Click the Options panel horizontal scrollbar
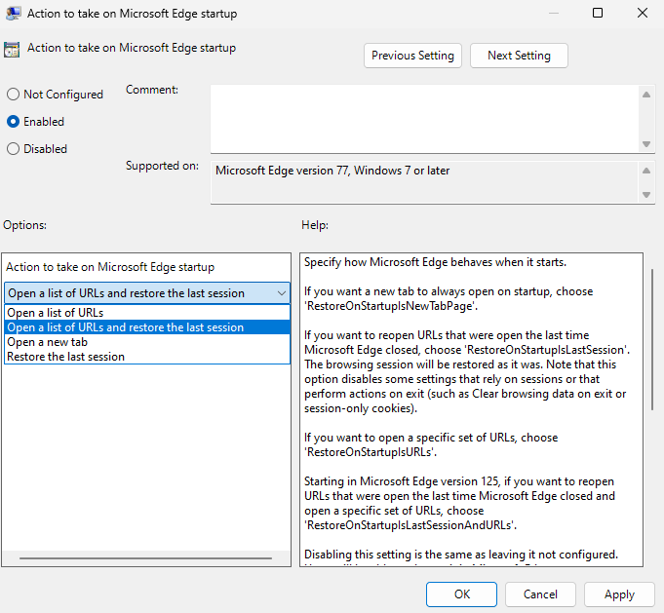The image size is (664, 613). pos(145,558)
